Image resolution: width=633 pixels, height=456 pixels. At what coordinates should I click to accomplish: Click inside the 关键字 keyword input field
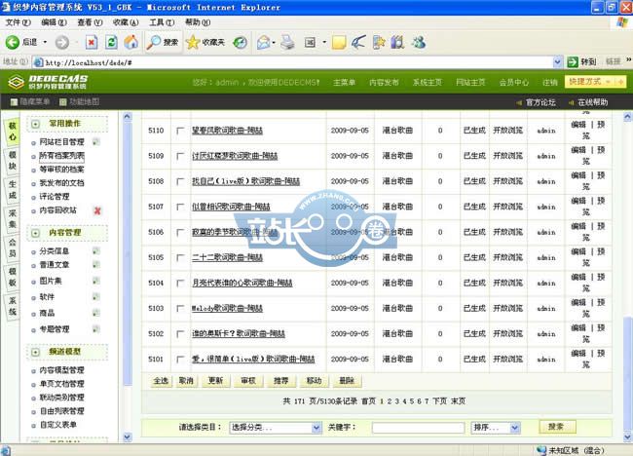pos(418,428)
